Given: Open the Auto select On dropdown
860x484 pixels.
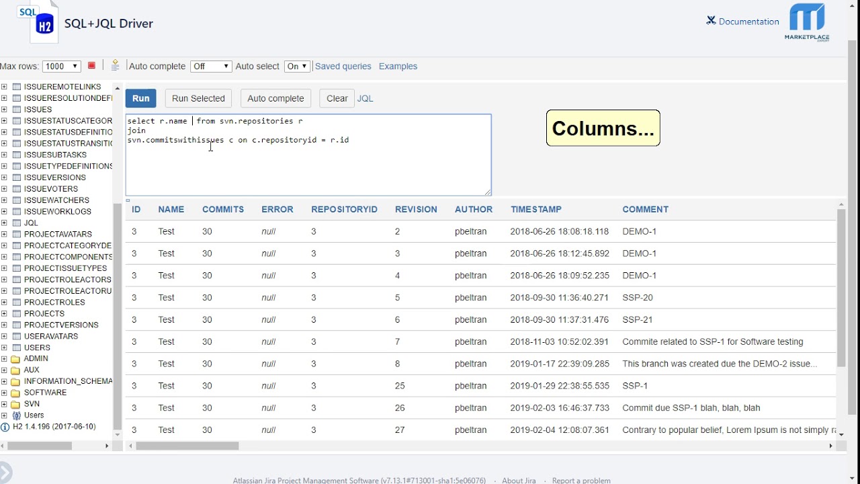Looking at the screenshot, I should tap(297, 66).
